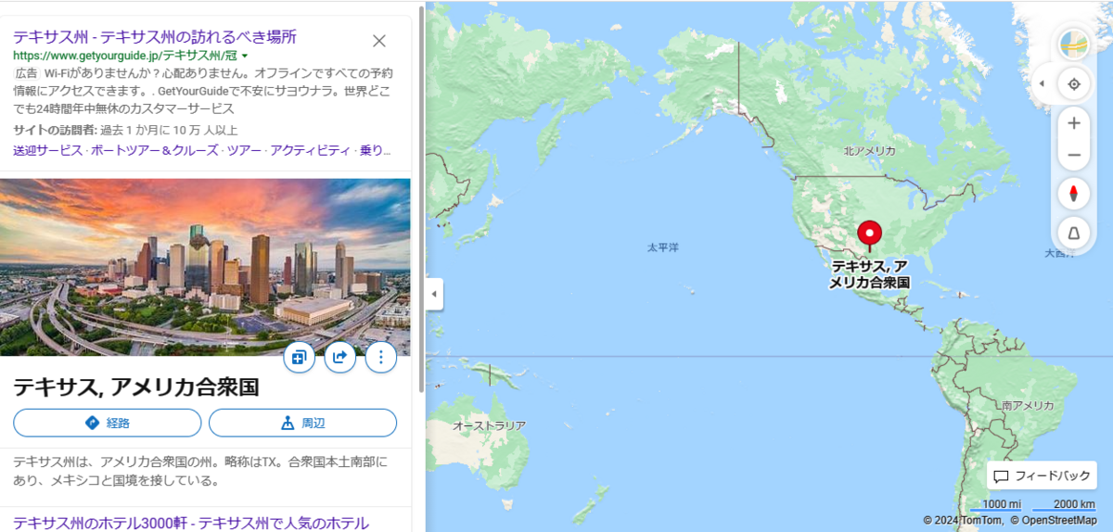Reset map rotation using compass icon
The width and height of the screenshot is (1113, 532).
tap(1074, 194)
